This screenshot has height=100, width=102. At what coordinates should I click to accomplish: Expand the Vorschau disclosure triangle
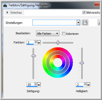(7, 13)
